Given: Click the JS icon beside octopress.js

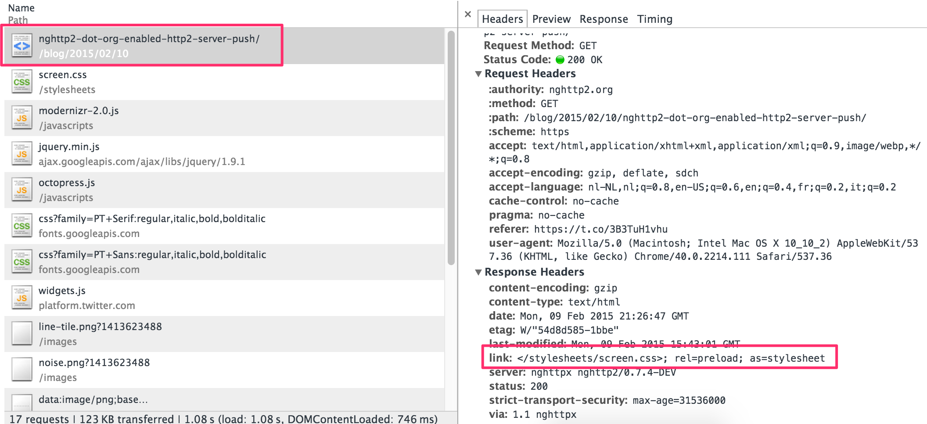Looking at the screenshot, I should (x=22, y=190).
